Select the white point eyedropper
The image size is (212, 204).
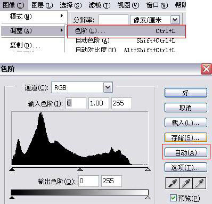tap(199, 183)
